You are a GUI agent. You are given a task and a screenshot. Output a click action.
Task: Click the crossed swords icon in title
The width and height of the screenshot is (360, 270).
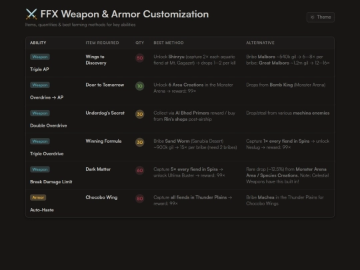[31, 14]
